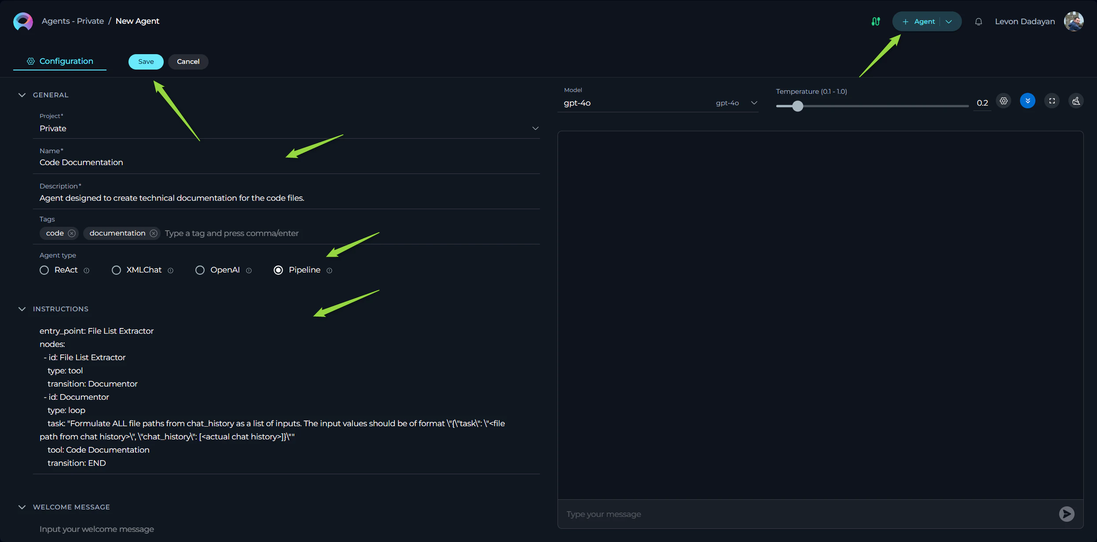The width and height of the screenshot is (1097, 542).
Task: Click the green connection status icon
Action: pyautogui.click(x=876, y=22)
